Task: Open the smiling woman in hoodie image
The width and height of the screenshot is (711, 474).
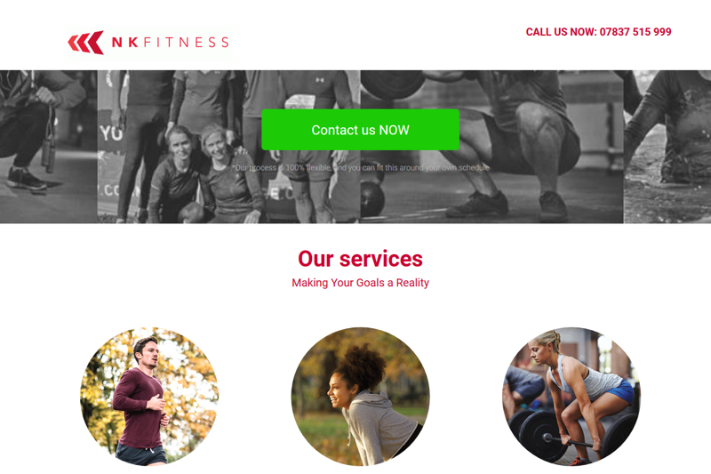Action: 361,397
